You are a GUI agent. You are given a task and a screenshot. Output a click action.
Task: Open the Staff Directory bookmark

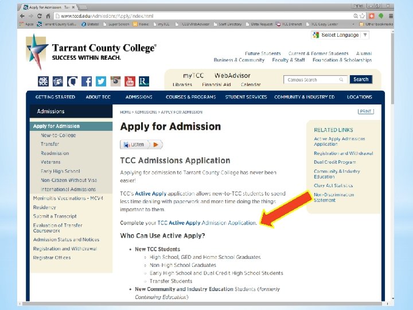pos(228,24)
